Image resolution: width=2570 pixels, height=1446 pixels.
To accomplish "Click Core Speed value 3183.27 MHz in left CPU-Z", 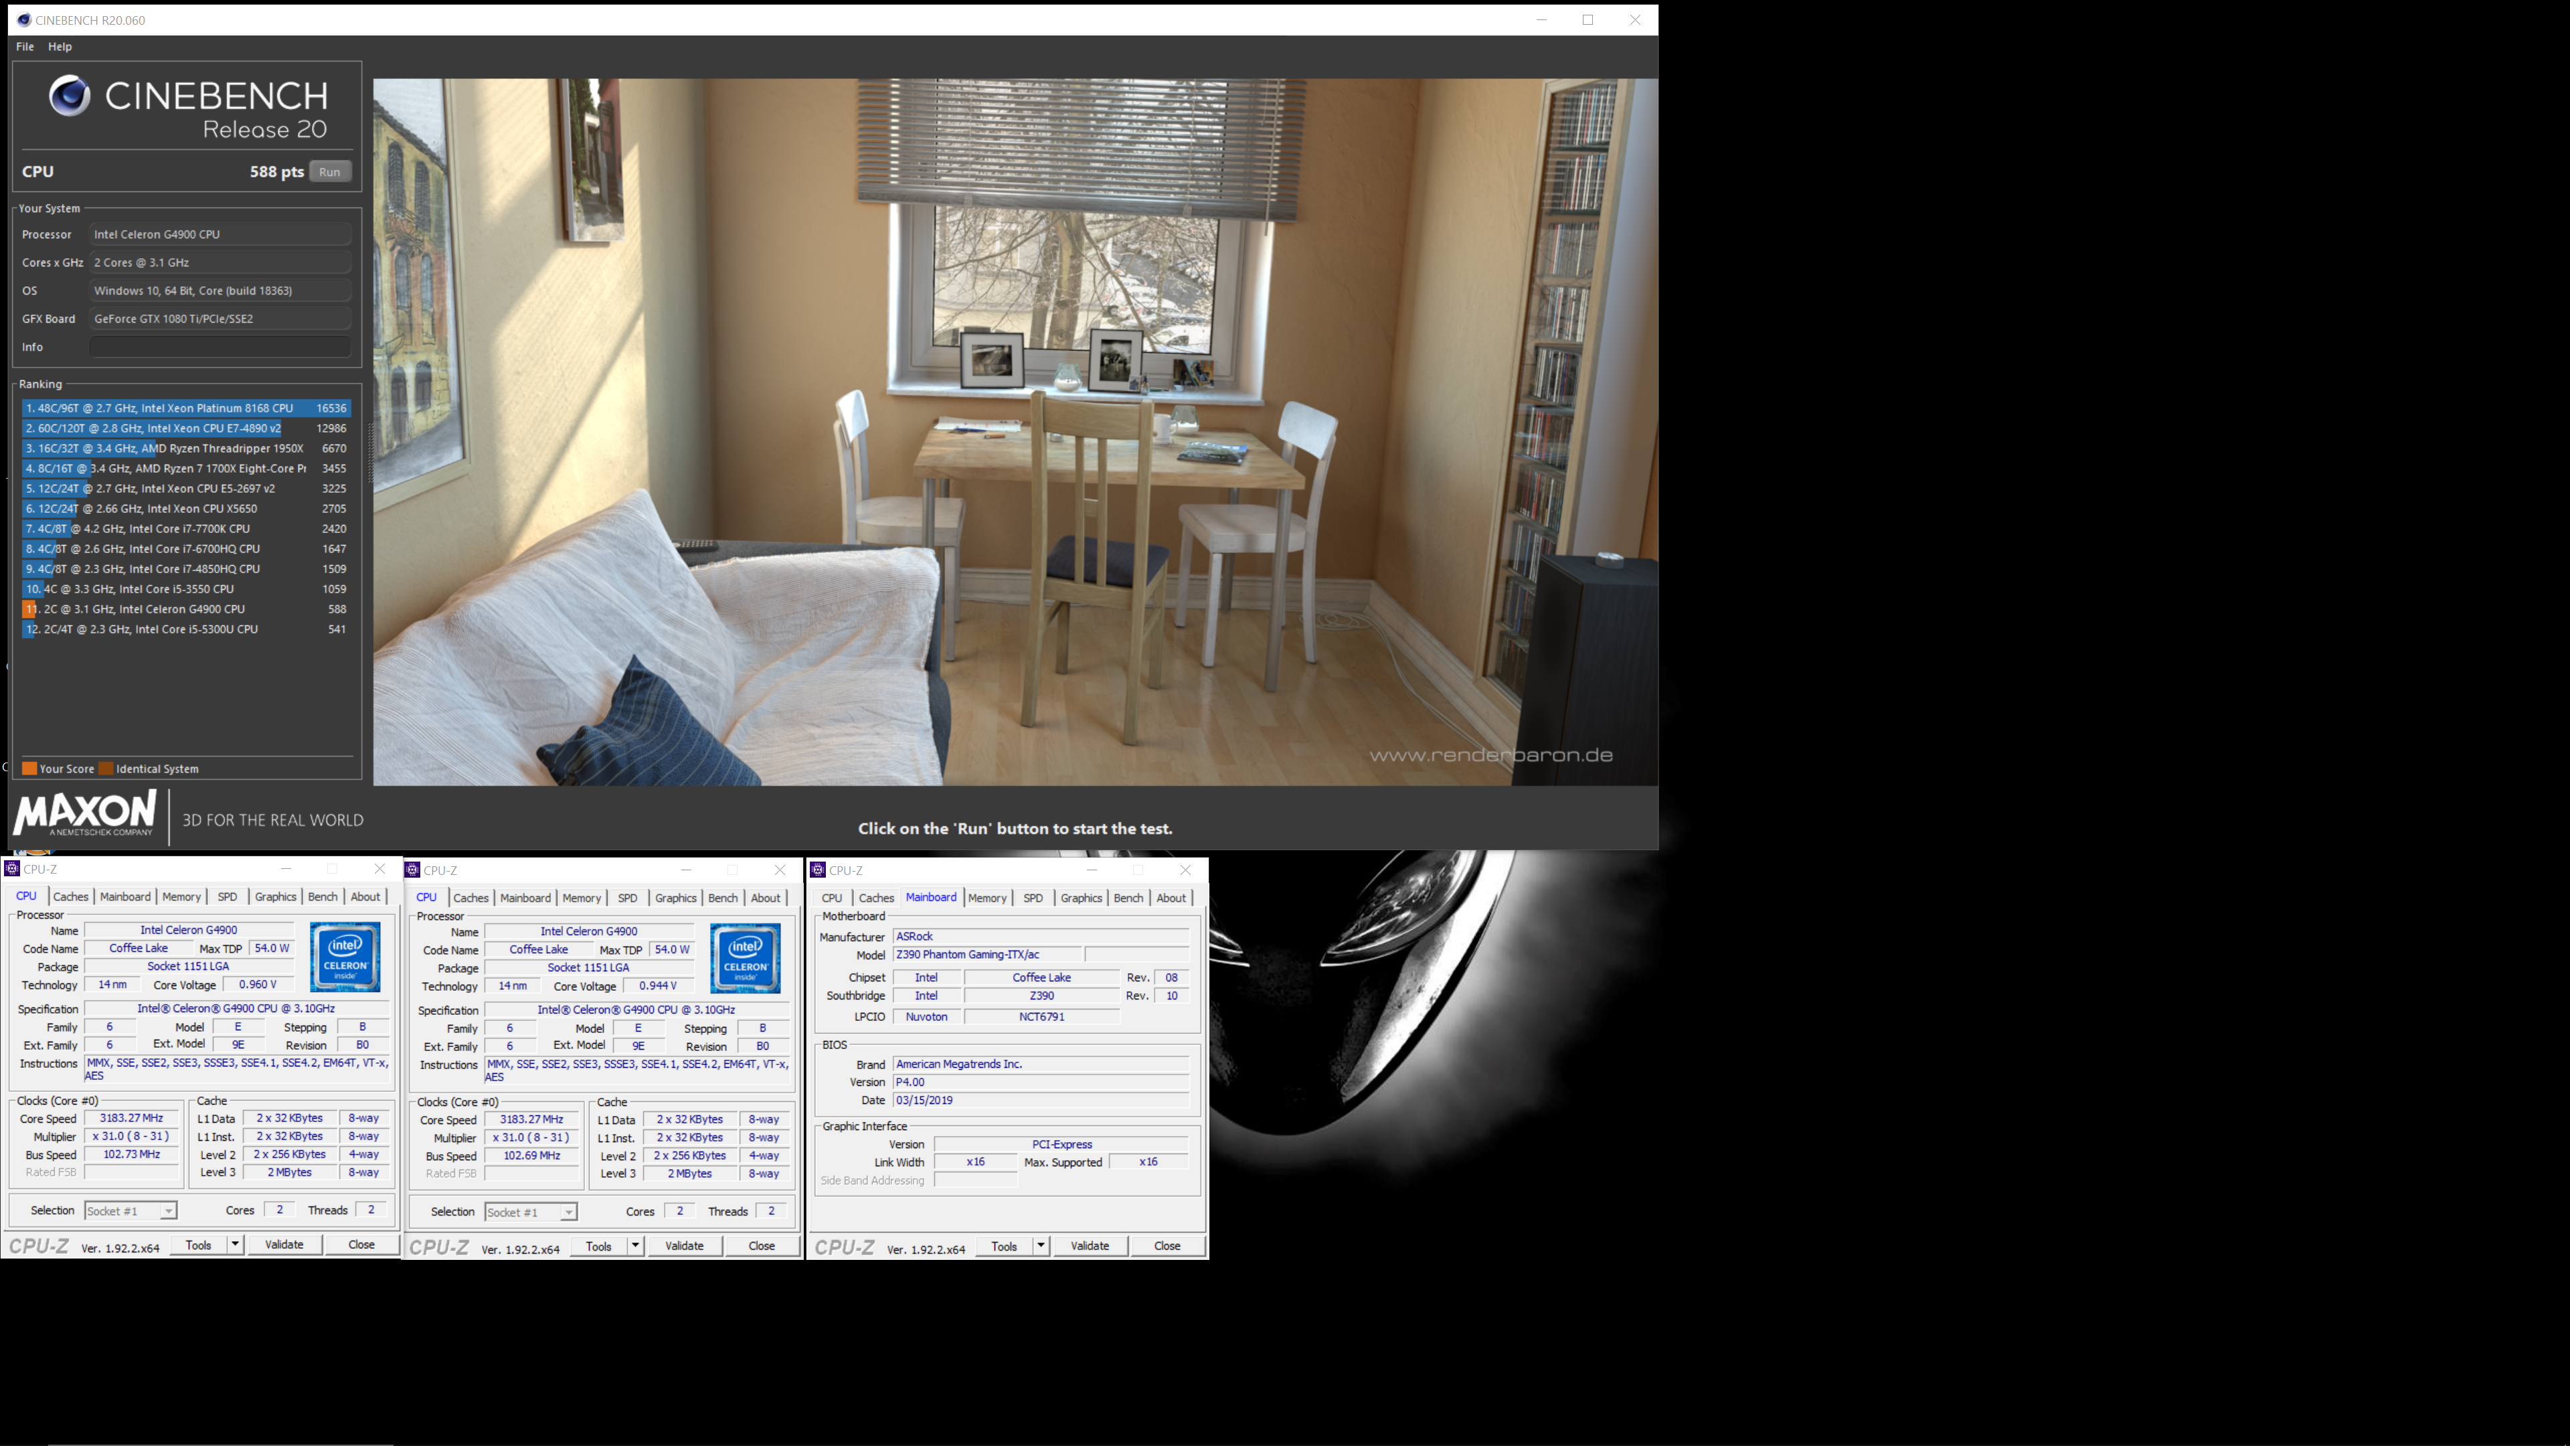I will (x=132, y=1118).
